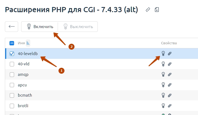Tick the apcu row checkbox
198x115 pixels.
point(12,85)
